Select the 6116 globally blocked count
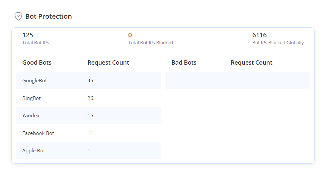324x178 pixels. pyautogui.click(x=259, y=35)
